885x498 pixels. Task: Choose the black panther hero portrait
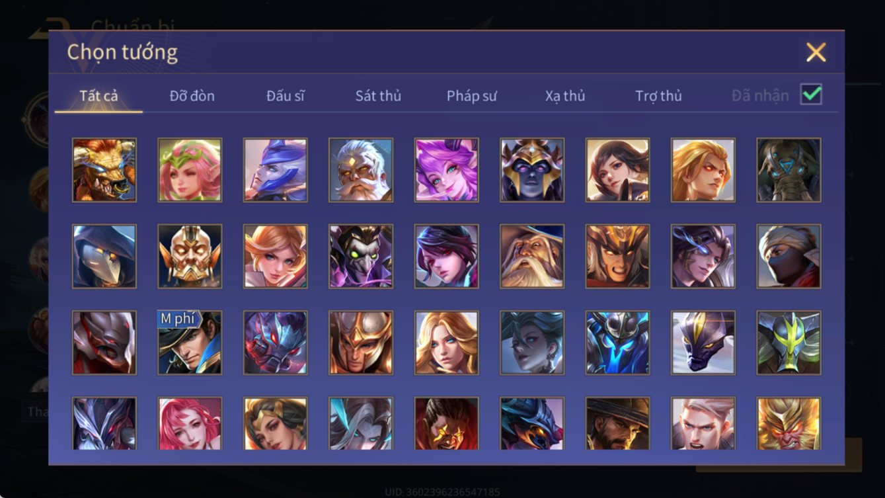[x=703, y=343]
